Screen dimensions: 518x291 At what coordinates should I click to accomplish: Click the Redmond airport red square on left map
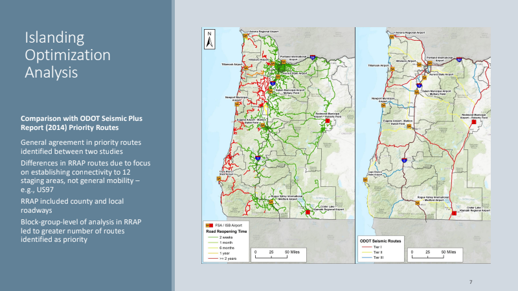[x=328, y=121]
